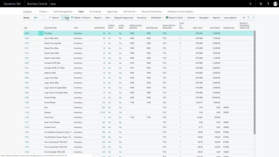Open the help question mark icon

tap(268, 4)
